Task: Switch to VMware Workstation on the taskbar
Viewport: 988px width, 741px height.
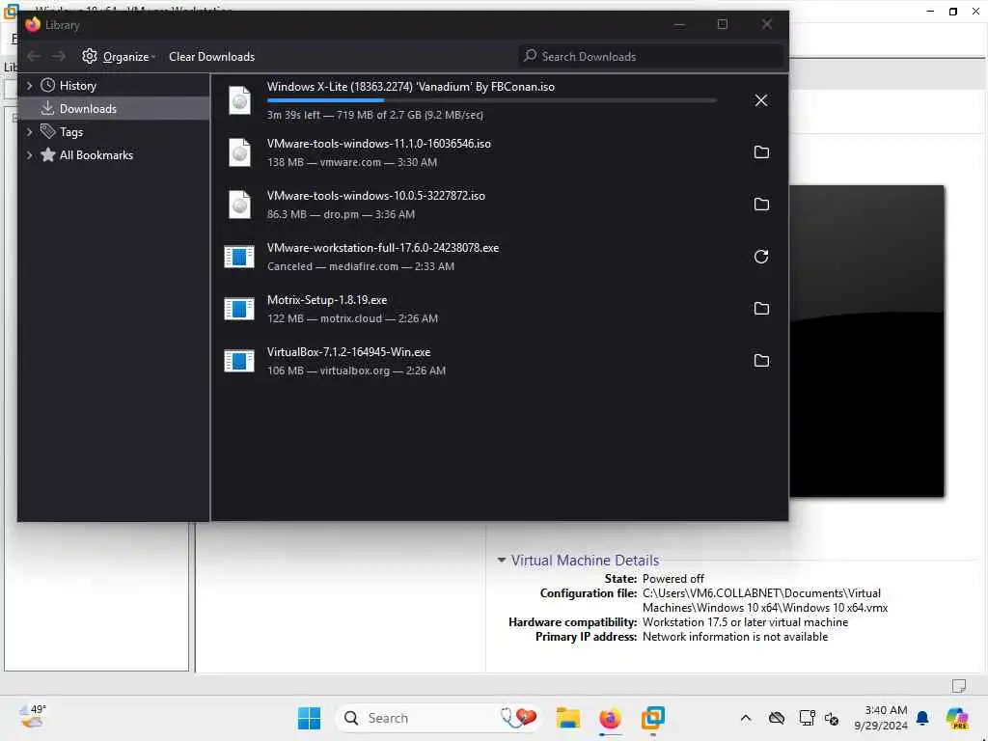Action: coord(653,718)
